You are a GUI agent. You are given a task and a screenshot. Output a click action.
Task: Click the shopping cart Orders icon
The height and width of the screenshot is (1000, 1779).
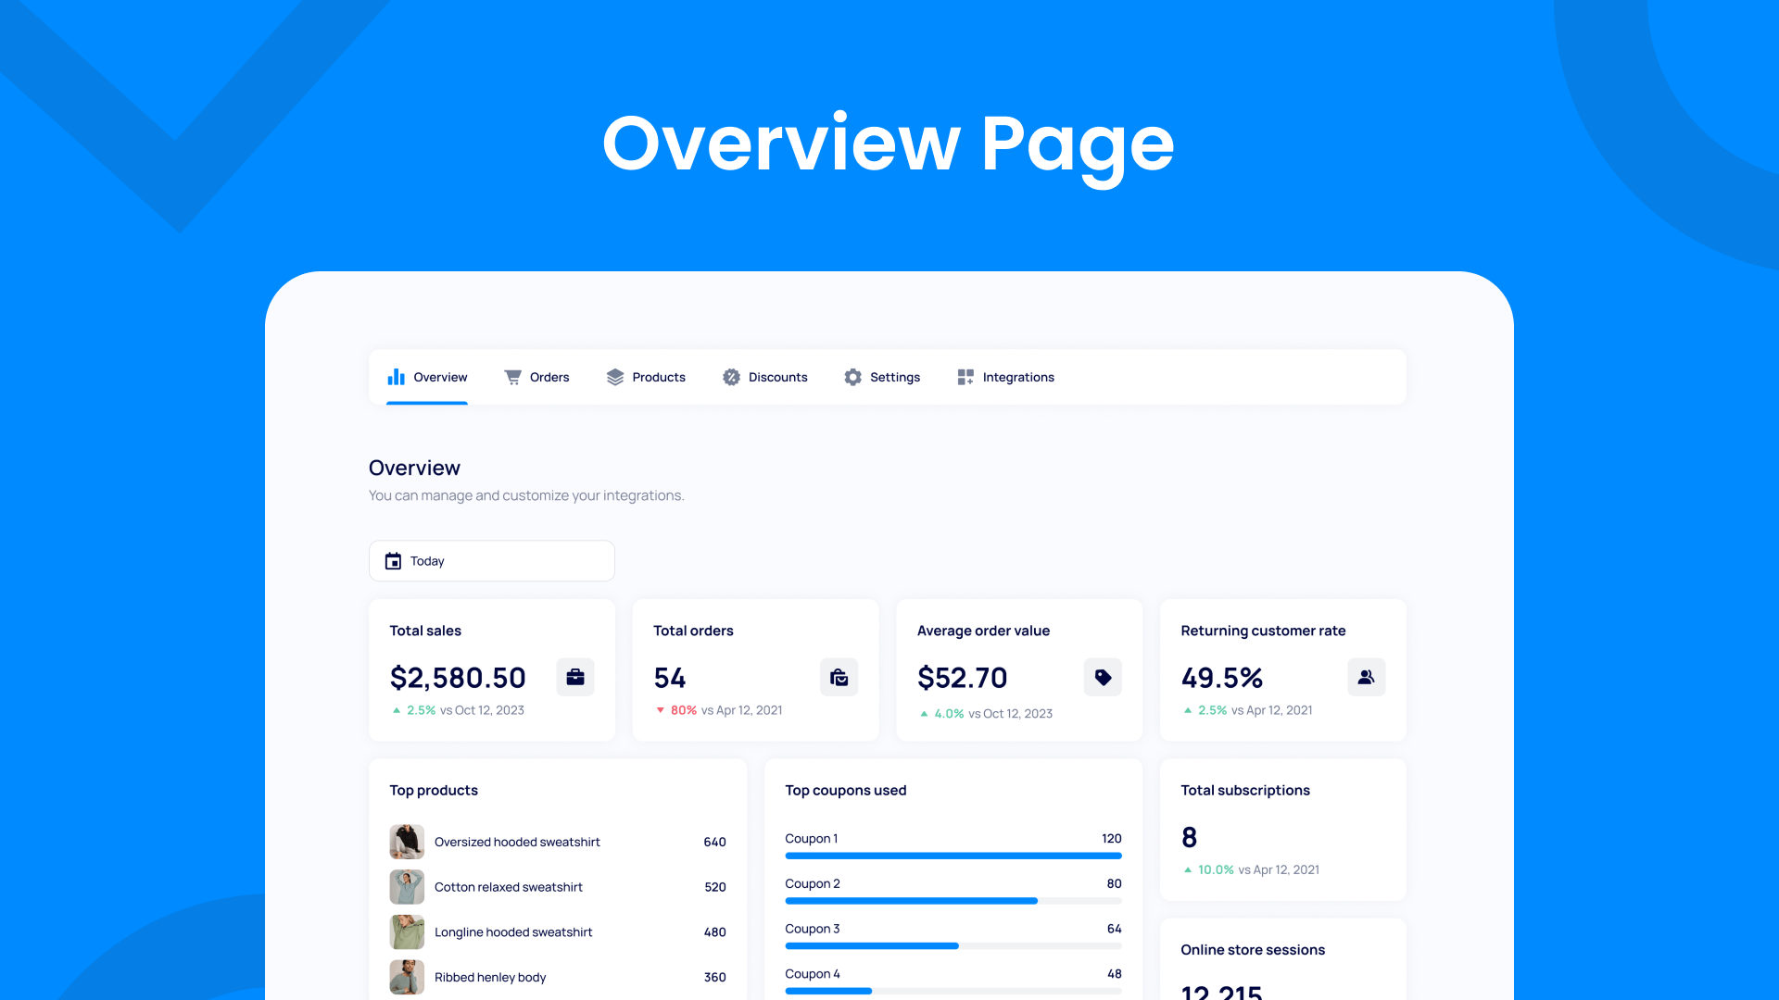tap(512, 377)
